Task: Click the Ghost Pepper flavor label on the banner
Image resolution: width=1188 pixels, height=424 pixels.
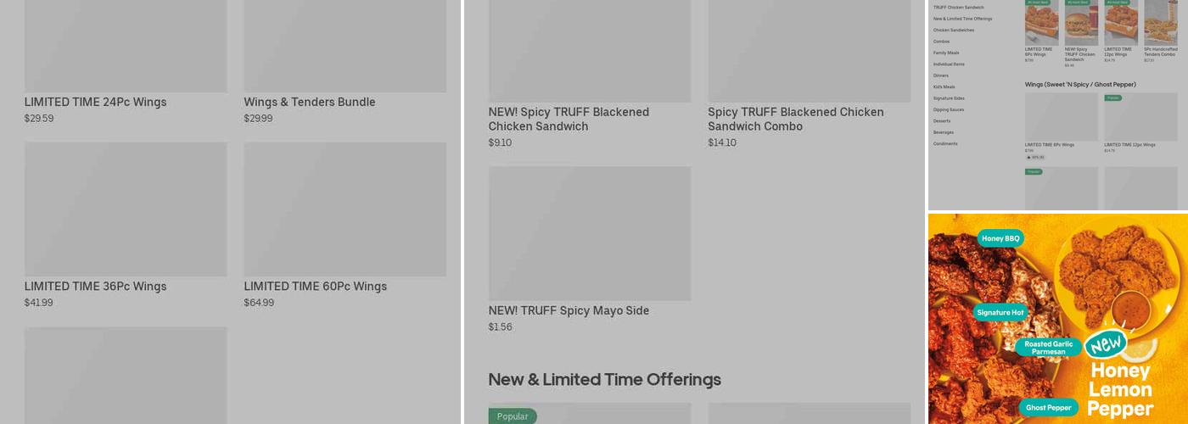Action: click(1048, 408)
